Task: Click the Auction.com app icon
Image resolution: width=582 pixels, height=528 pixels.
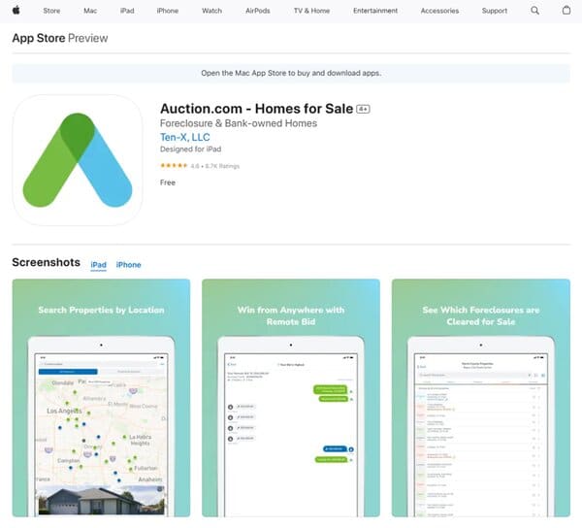Action: pyautogui.click(x=78, y=160)
